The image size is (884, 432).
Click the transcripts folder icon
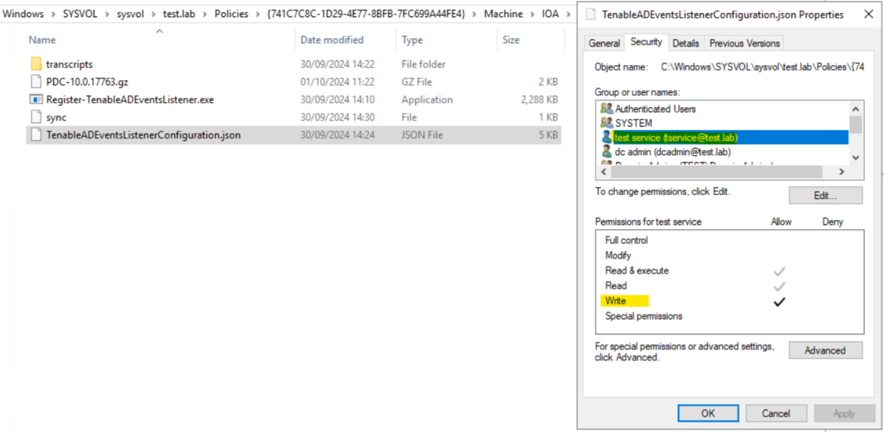[36, 64]
